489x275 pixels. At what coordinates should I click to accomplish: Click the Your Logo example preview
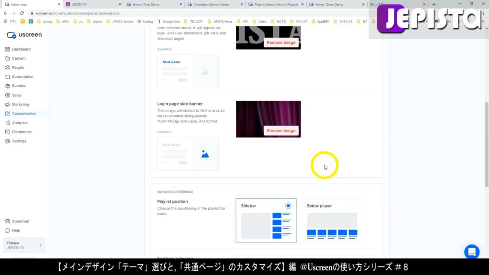coord(188,72)
